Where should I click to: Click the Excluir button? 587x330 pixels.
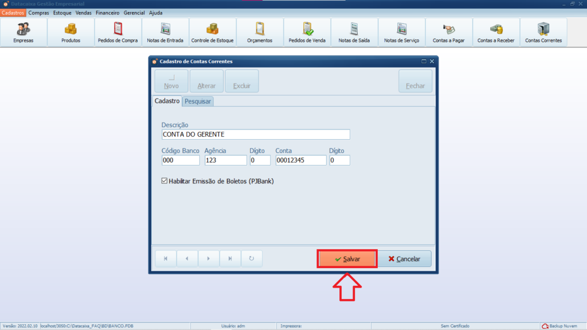(242, 81)
